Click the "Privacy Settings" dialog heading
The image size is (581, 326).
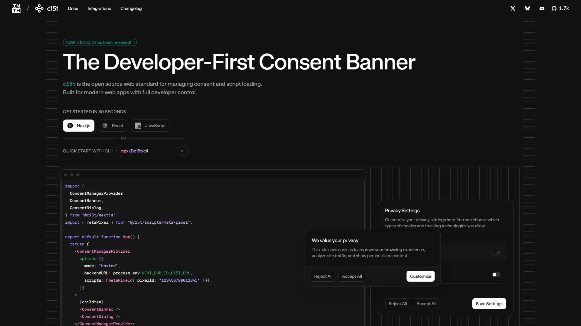pos(402,211)
